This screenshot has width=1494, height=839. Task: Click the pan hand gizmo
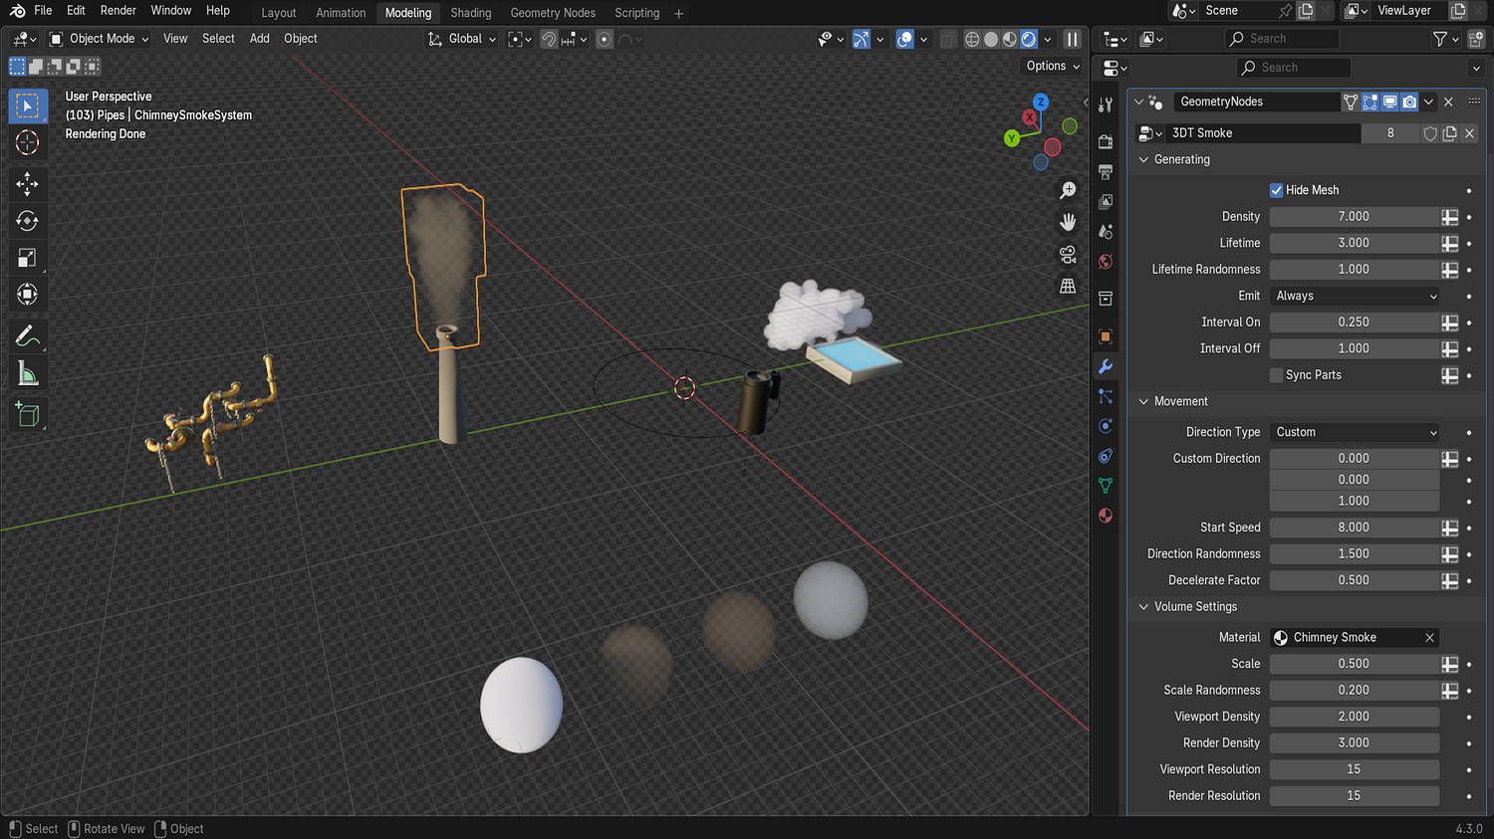[x=1068, y=222]
